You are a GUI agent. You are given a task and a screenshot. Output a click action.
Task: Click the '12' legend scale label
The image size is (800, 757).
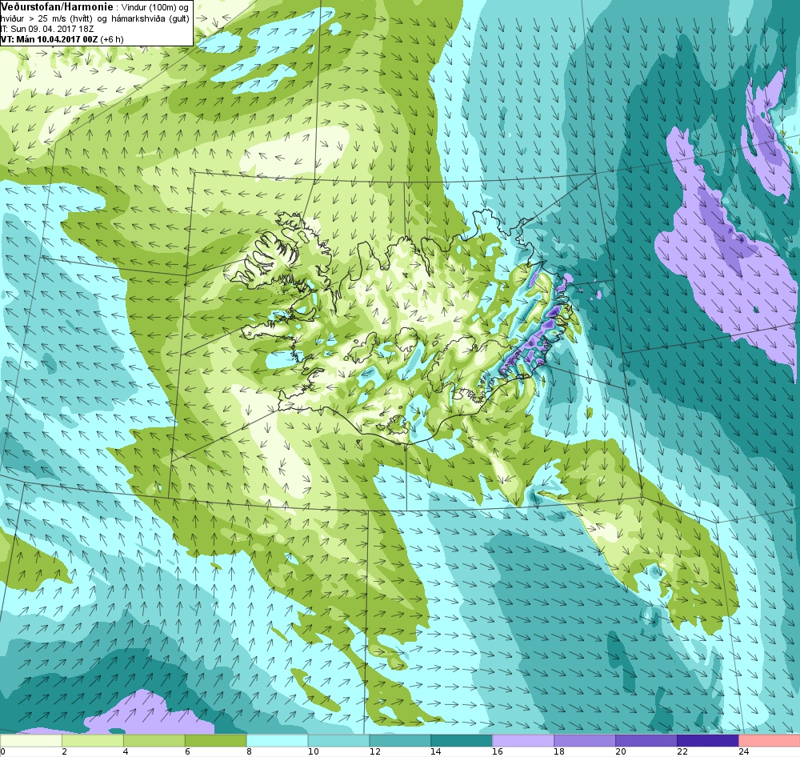[x=374, y=751]
